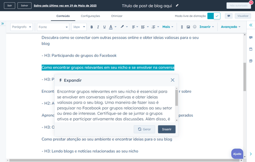The image size is (255, 162).
Task: Open the emoji picker icon
Action: pos(195,27)
